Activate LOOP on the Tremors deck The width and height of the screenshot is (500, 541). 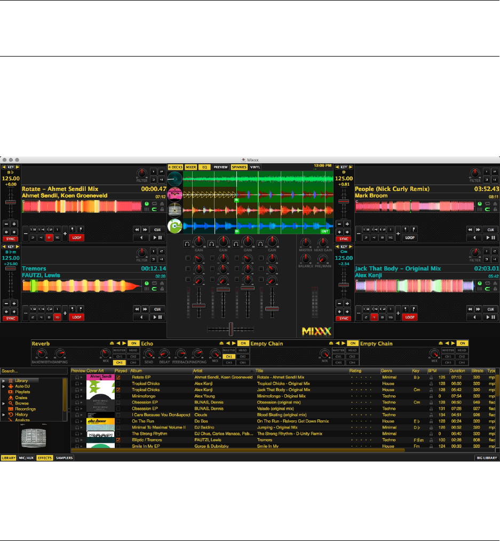(x=77, y=317)
